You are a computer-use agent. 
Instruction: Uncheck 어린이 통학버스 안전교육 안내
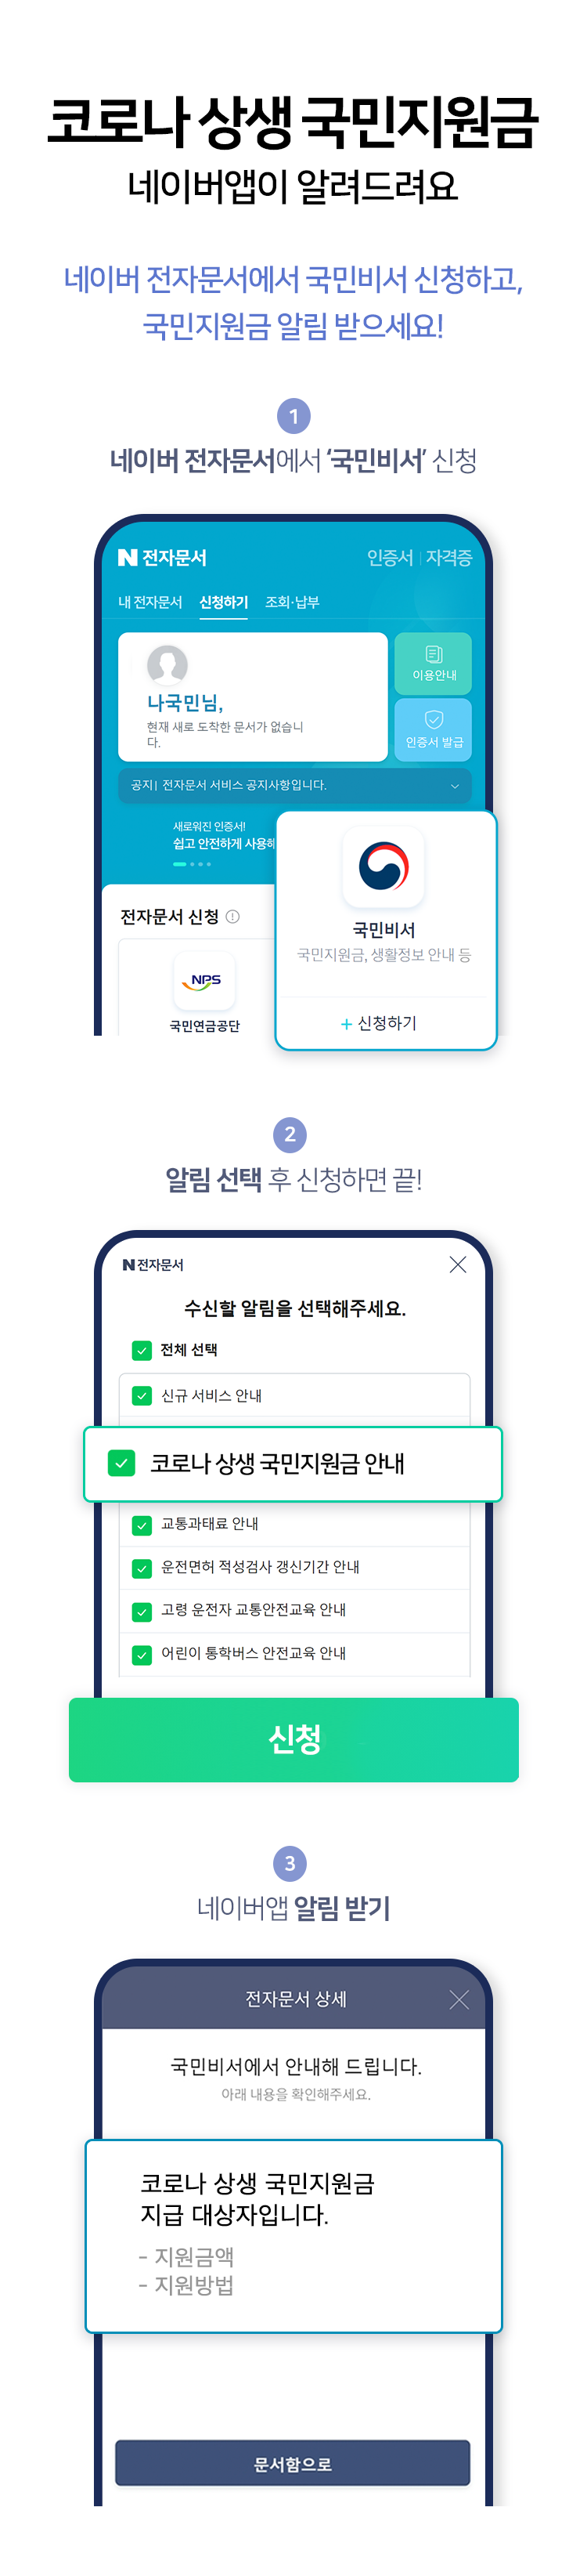[x=142, y=1654]
